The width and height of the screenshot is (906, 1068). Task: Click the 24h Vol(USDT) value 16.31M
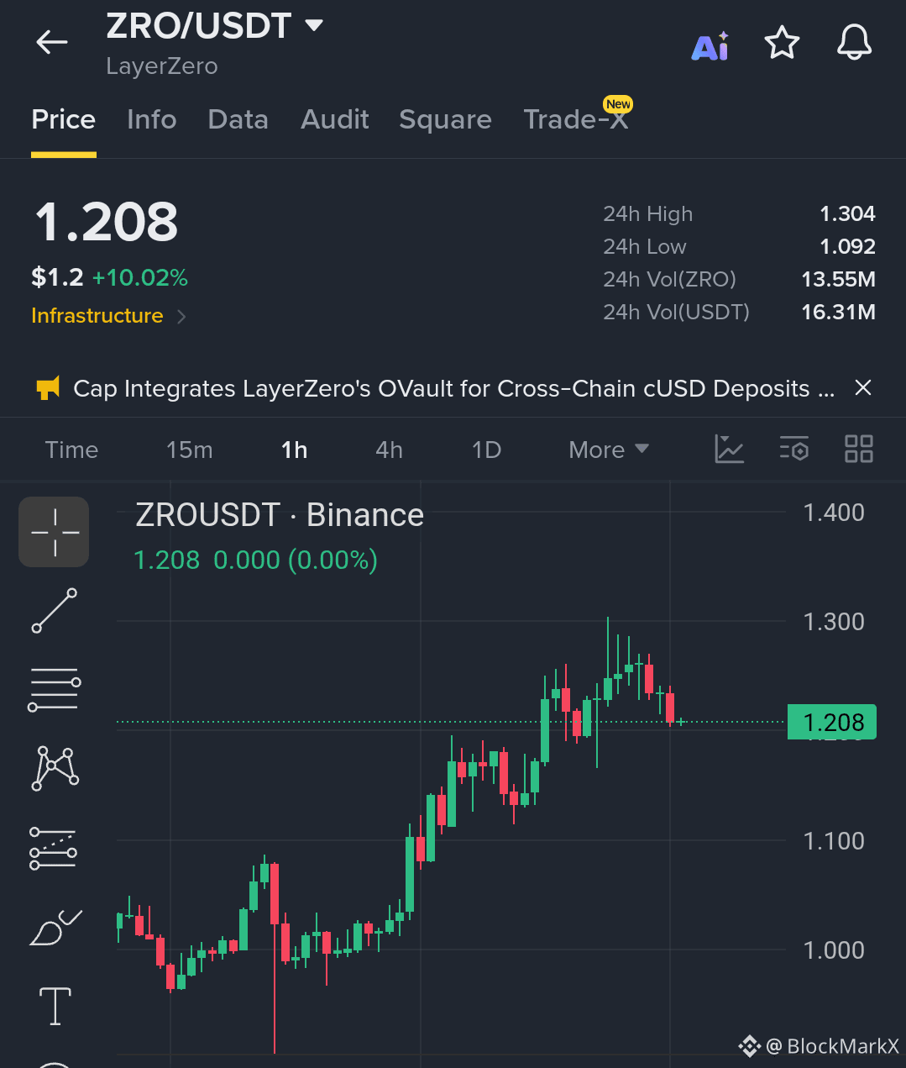838,312
